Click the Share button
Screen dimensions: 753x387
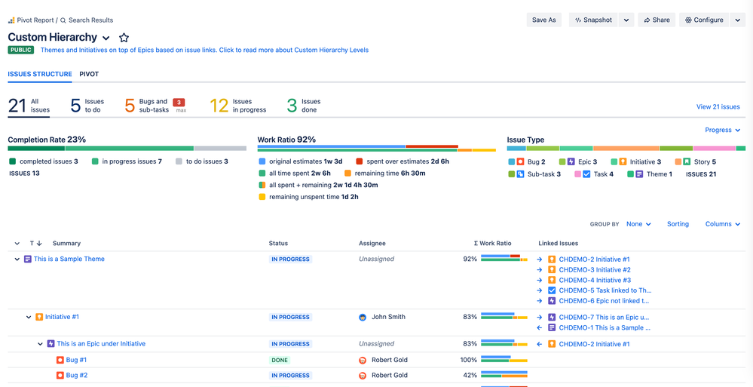click(x=657, y=20)
